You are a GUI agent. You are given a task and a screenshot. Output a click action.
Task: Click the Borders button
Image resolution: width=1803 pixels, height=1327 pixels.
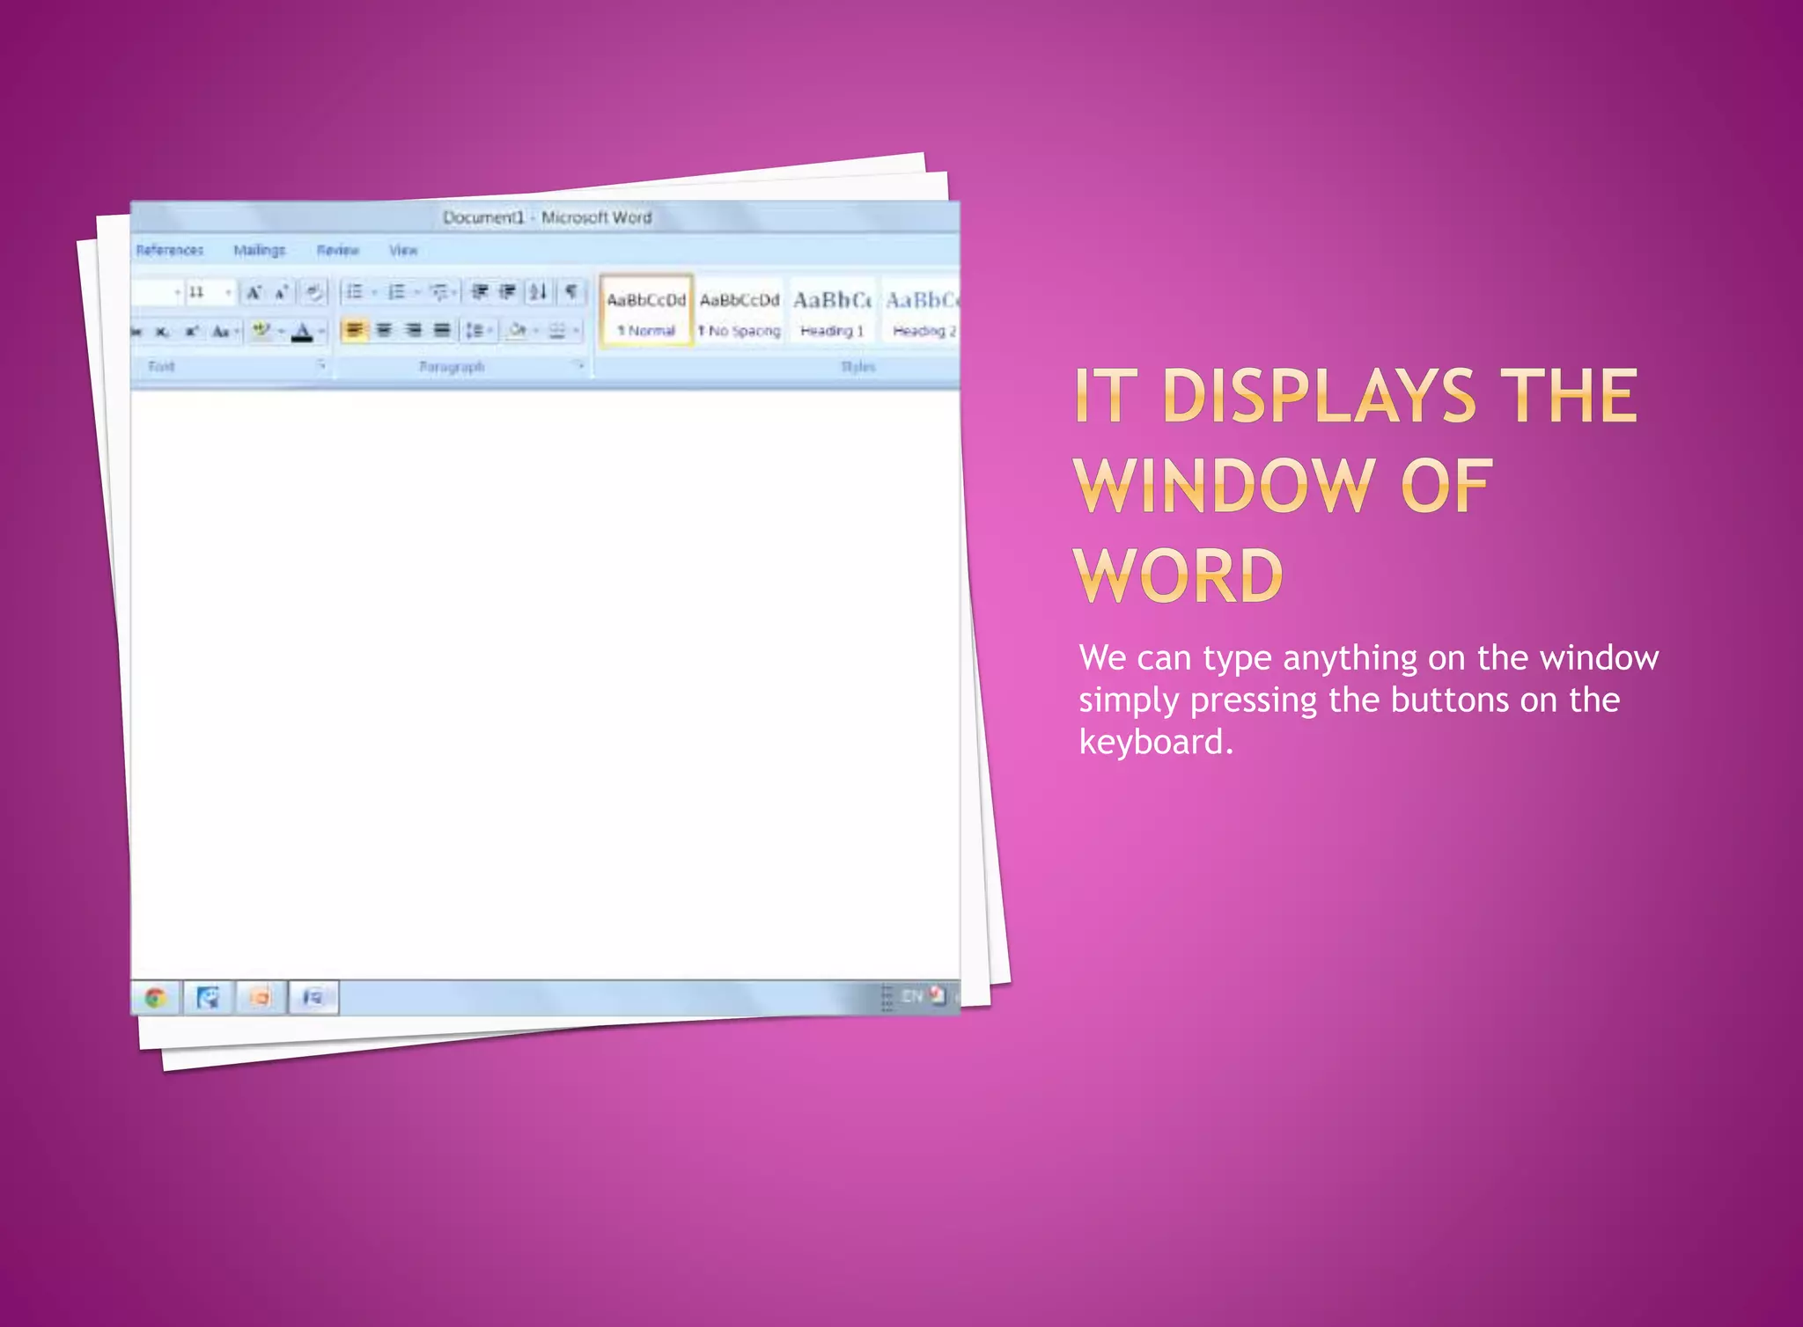coord(557,330)
